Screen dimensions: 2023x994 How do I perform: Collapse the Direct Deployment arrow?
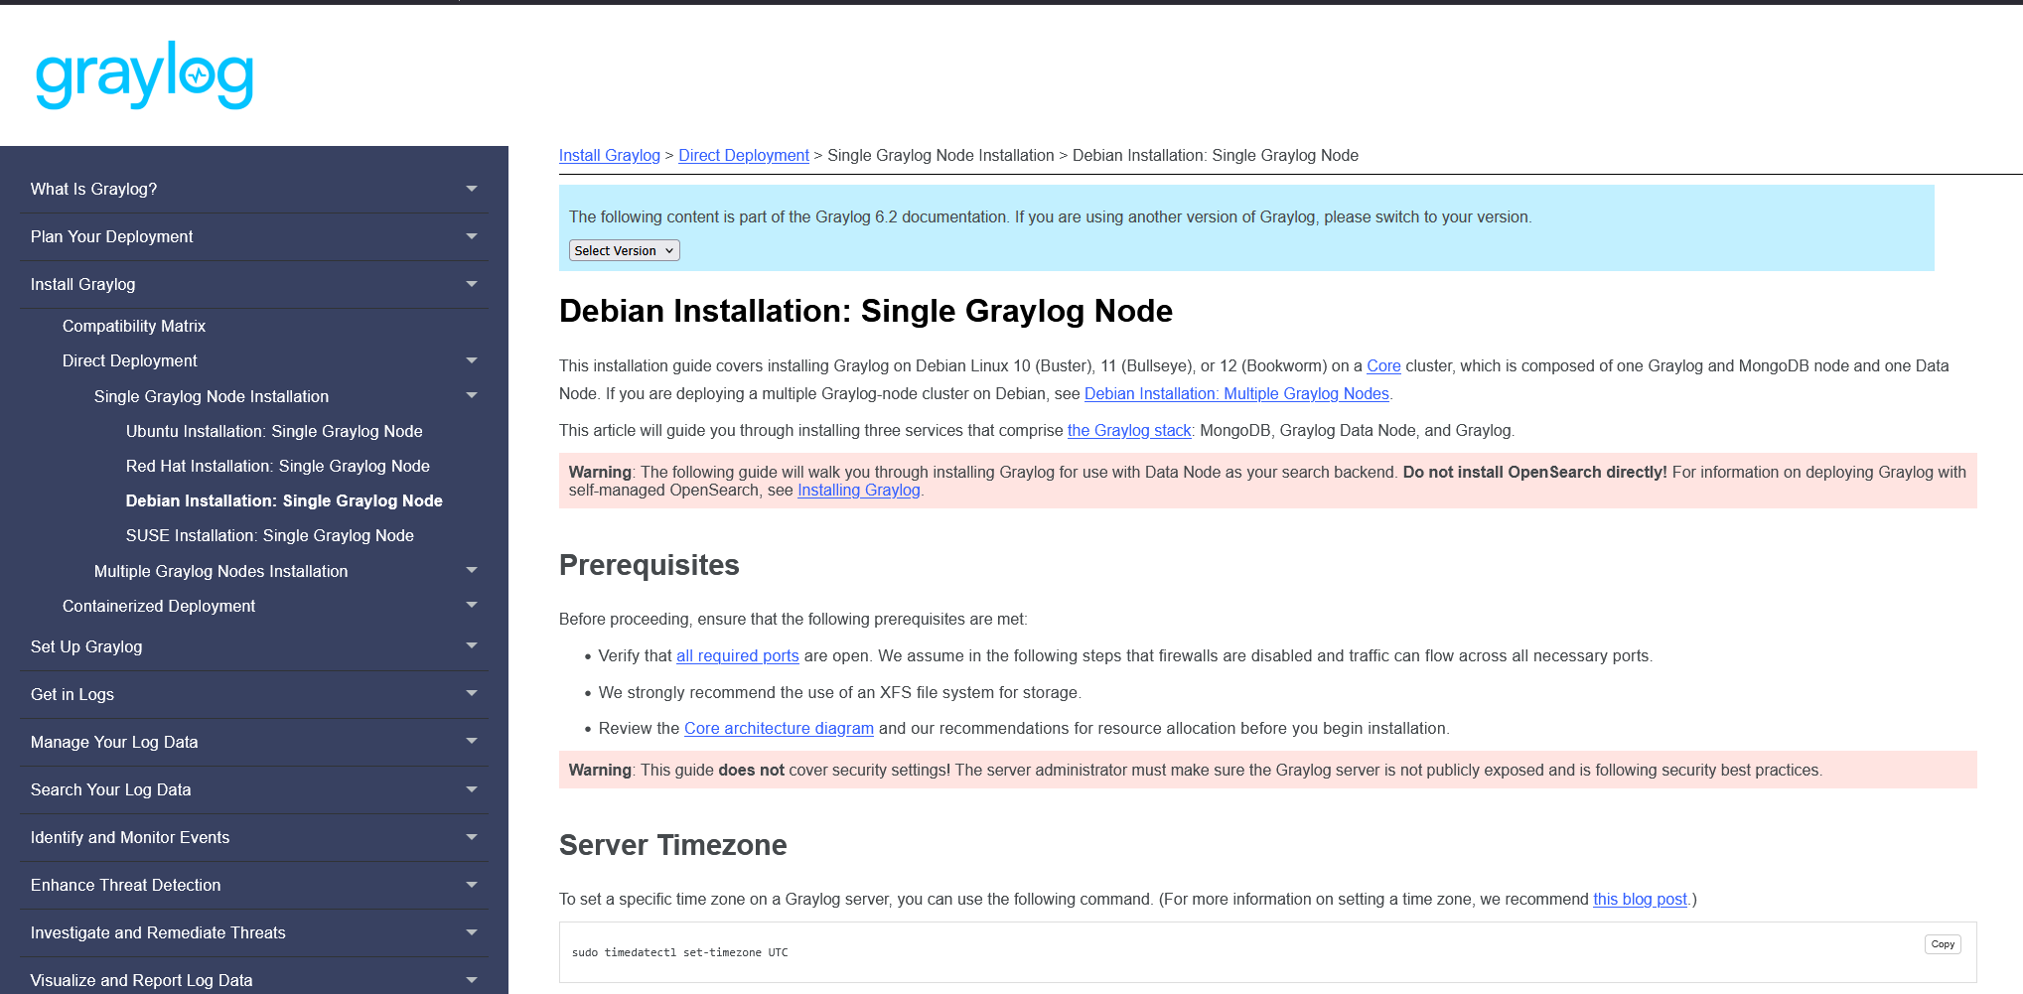472,360
